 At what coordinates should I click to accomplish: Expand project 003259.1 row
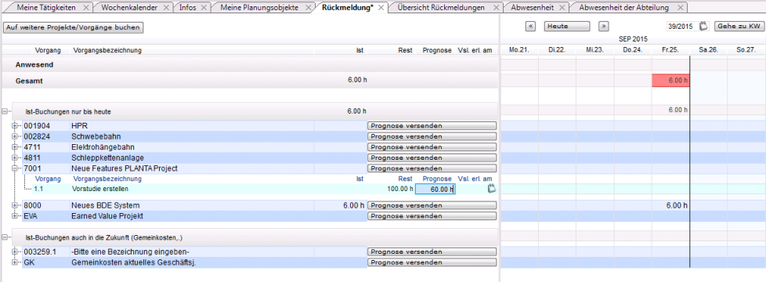click(15, 251)
